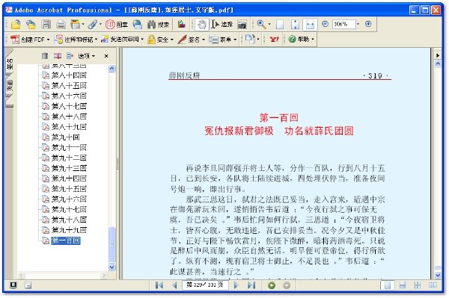Switch to Continuous page layout

click(x=403, y=285)
